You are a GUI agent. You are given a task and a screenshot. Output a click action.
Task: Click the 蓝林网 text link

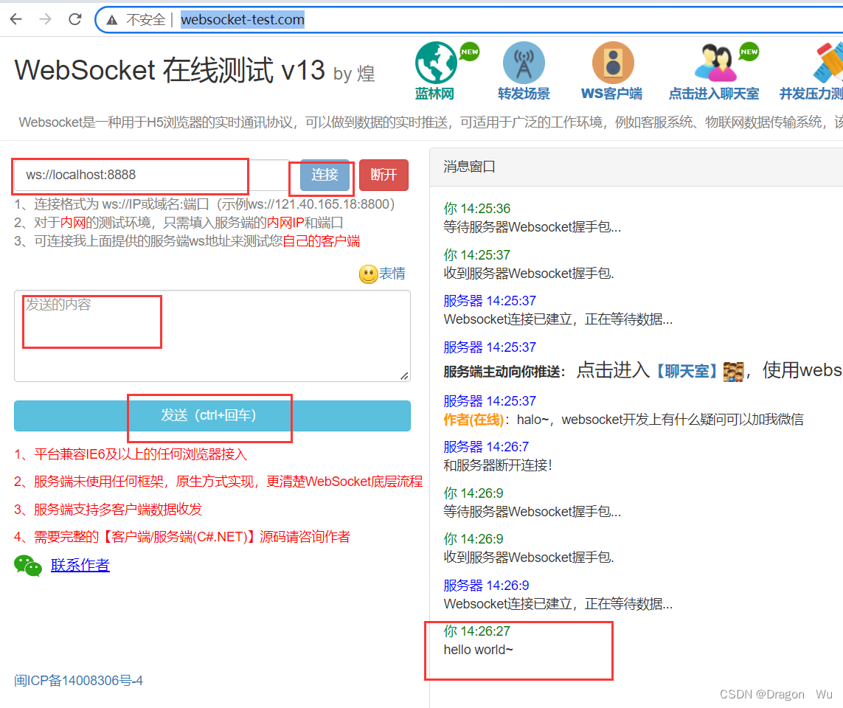pos(434,94)
